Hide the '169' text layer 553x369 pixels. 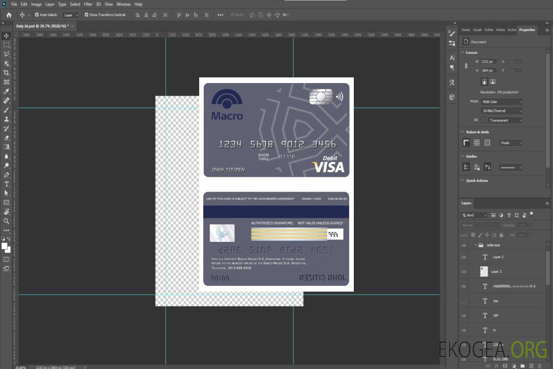[x=464, y=316]
